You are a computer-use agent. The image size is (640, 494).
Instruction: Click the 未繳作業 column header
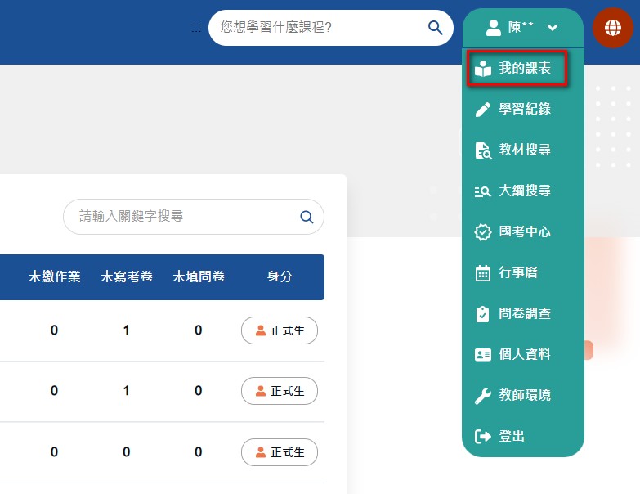click(x=54, y=276)
